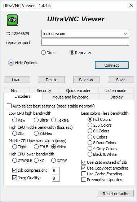Viewport: 137px width, 202px height.
Task: Switch to the Display tab
Action: pos(116,97)
